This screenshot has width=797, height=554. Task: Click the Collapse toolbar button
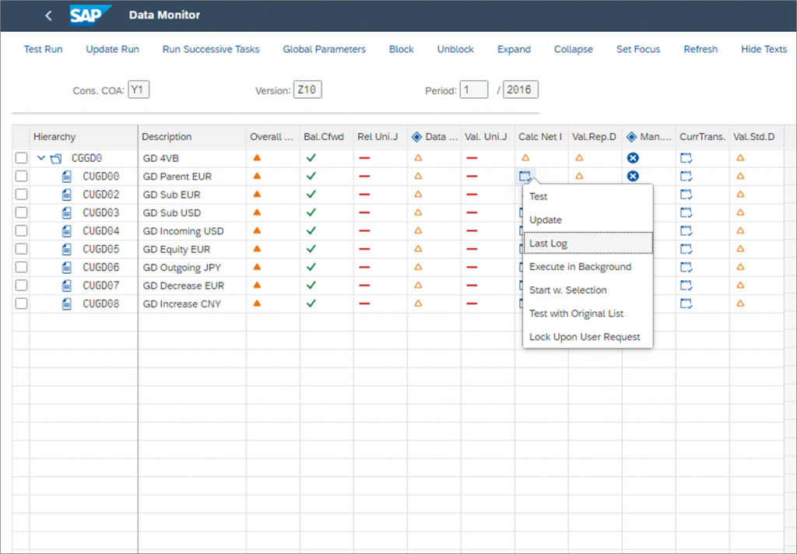point(574,49)
